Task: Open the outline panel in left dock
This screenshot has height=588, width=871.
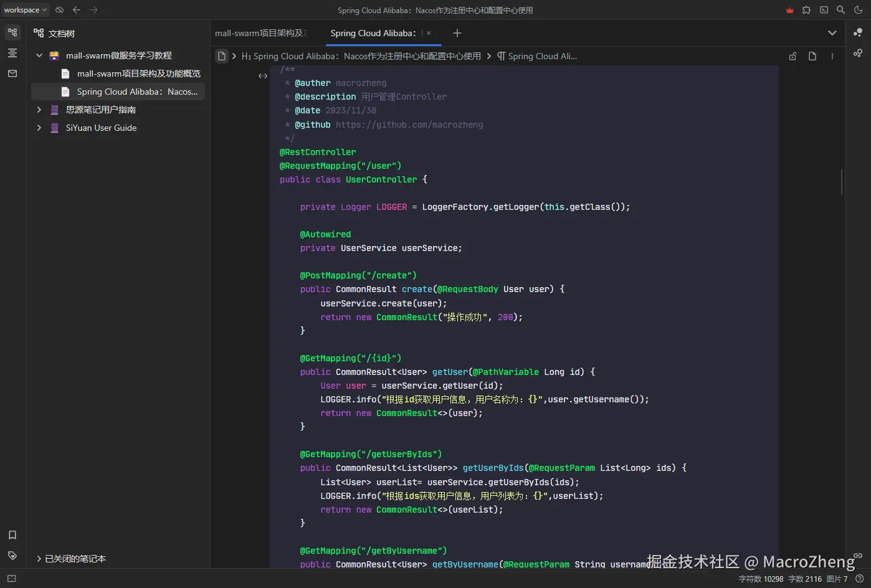Action: (x=12, y=53)
